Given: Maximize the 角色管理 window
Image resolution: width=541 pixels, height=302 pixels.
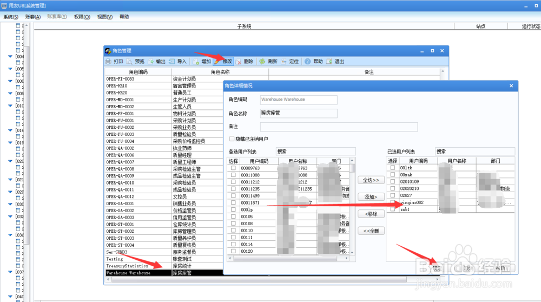Looking at the screenshot, I should (432, 51).
